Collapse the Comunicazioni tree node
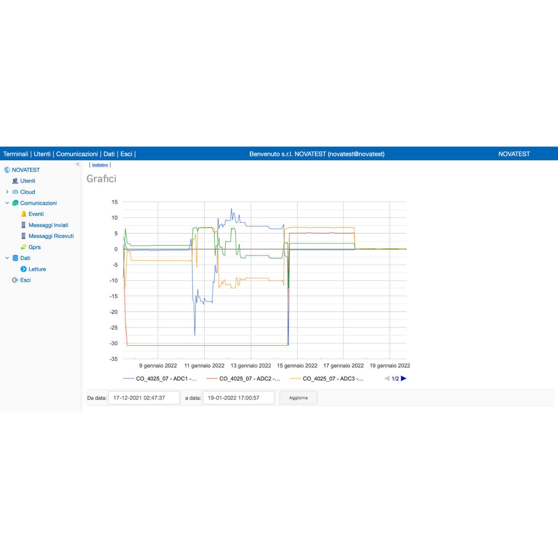558x558 pixels. (x=7, y=203)
